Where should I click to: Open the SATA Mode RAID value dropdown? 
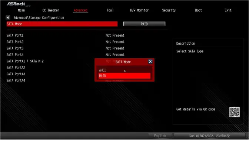(x=144, y=24)
